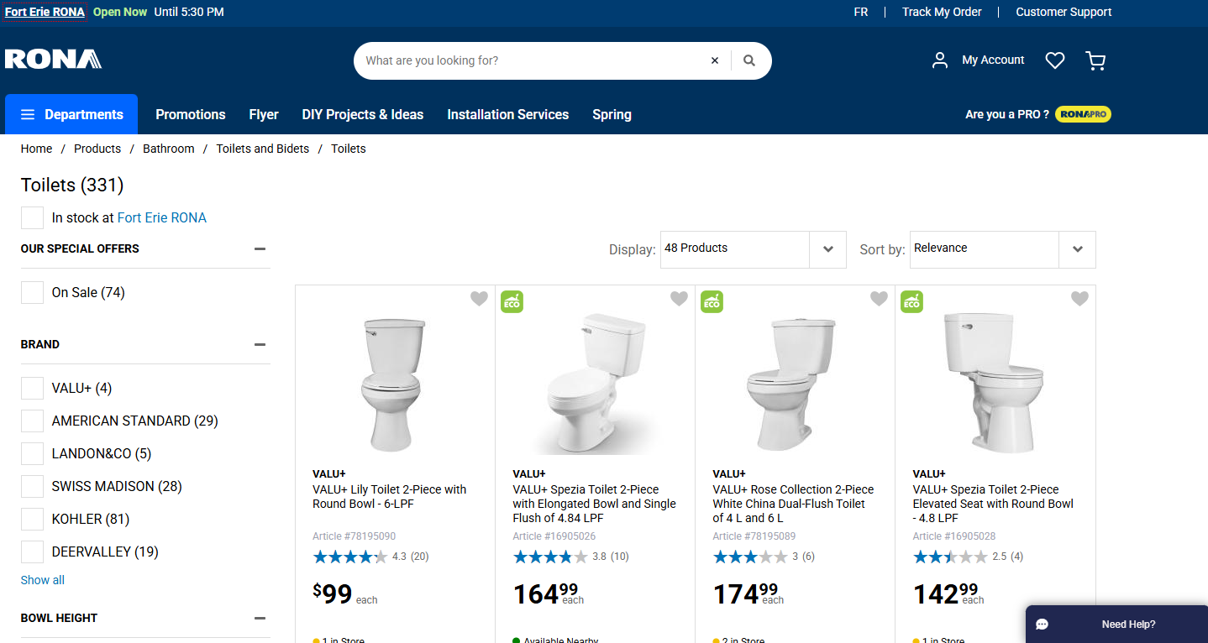
Task: Open the wishlist heart icon in header
Action: [1055, 60]
